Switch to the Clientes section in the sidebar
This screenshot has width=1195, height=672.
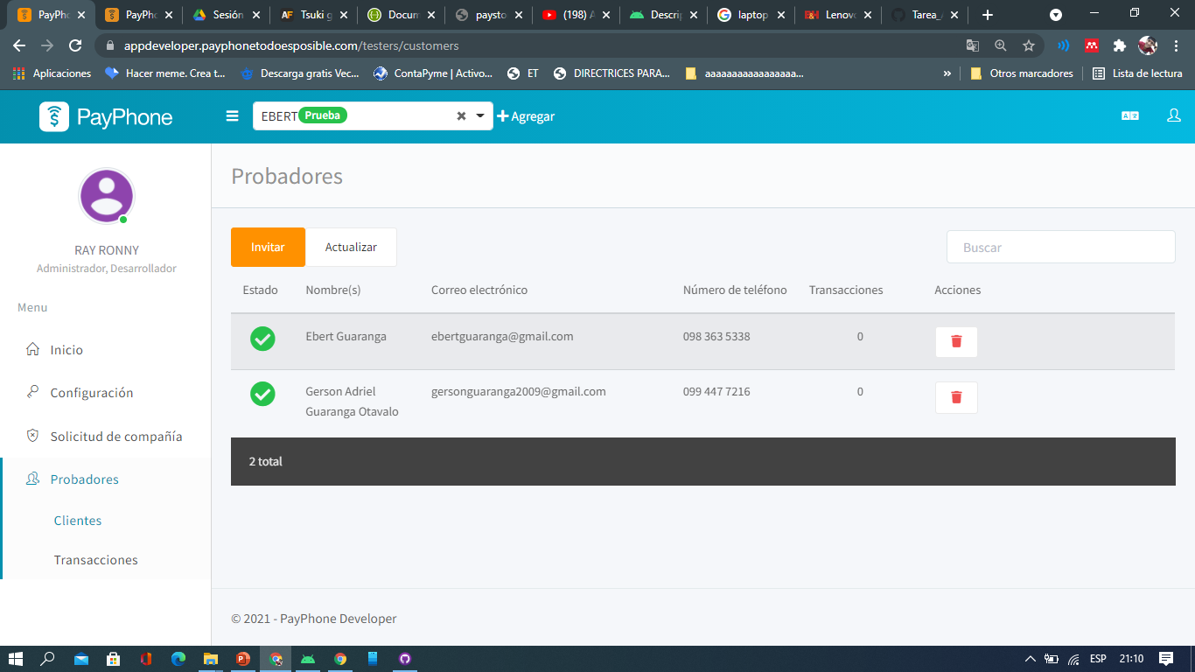coord(79,520)
